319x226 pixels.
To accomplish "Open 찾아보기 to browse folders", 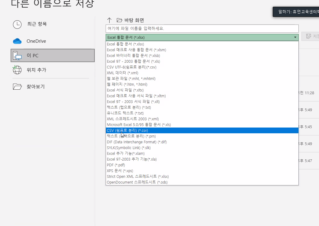I will (x=52, y=87).
